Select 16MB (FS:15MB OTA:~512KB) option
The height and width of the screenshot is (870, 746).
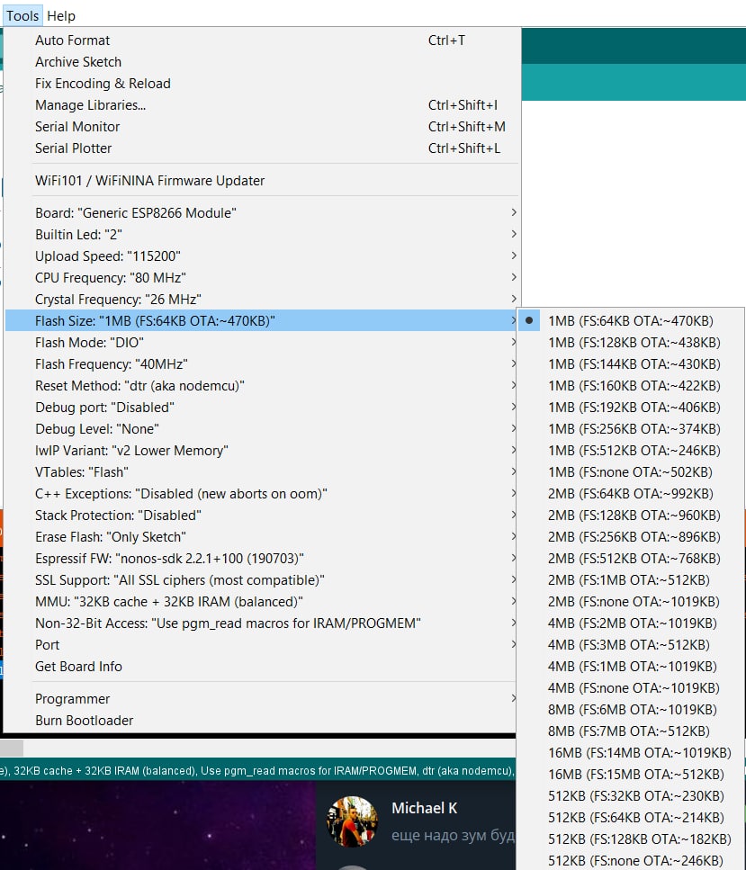631,776
